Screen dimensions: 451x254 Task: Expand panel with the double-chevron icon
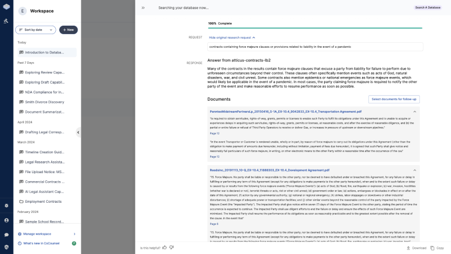[x=143, y=8]
